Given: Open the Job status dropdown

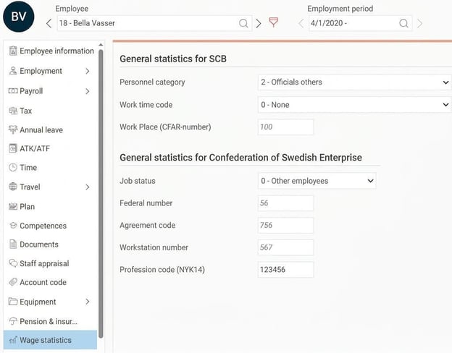Looking at the screenshot, I should [x=317, y=181].
